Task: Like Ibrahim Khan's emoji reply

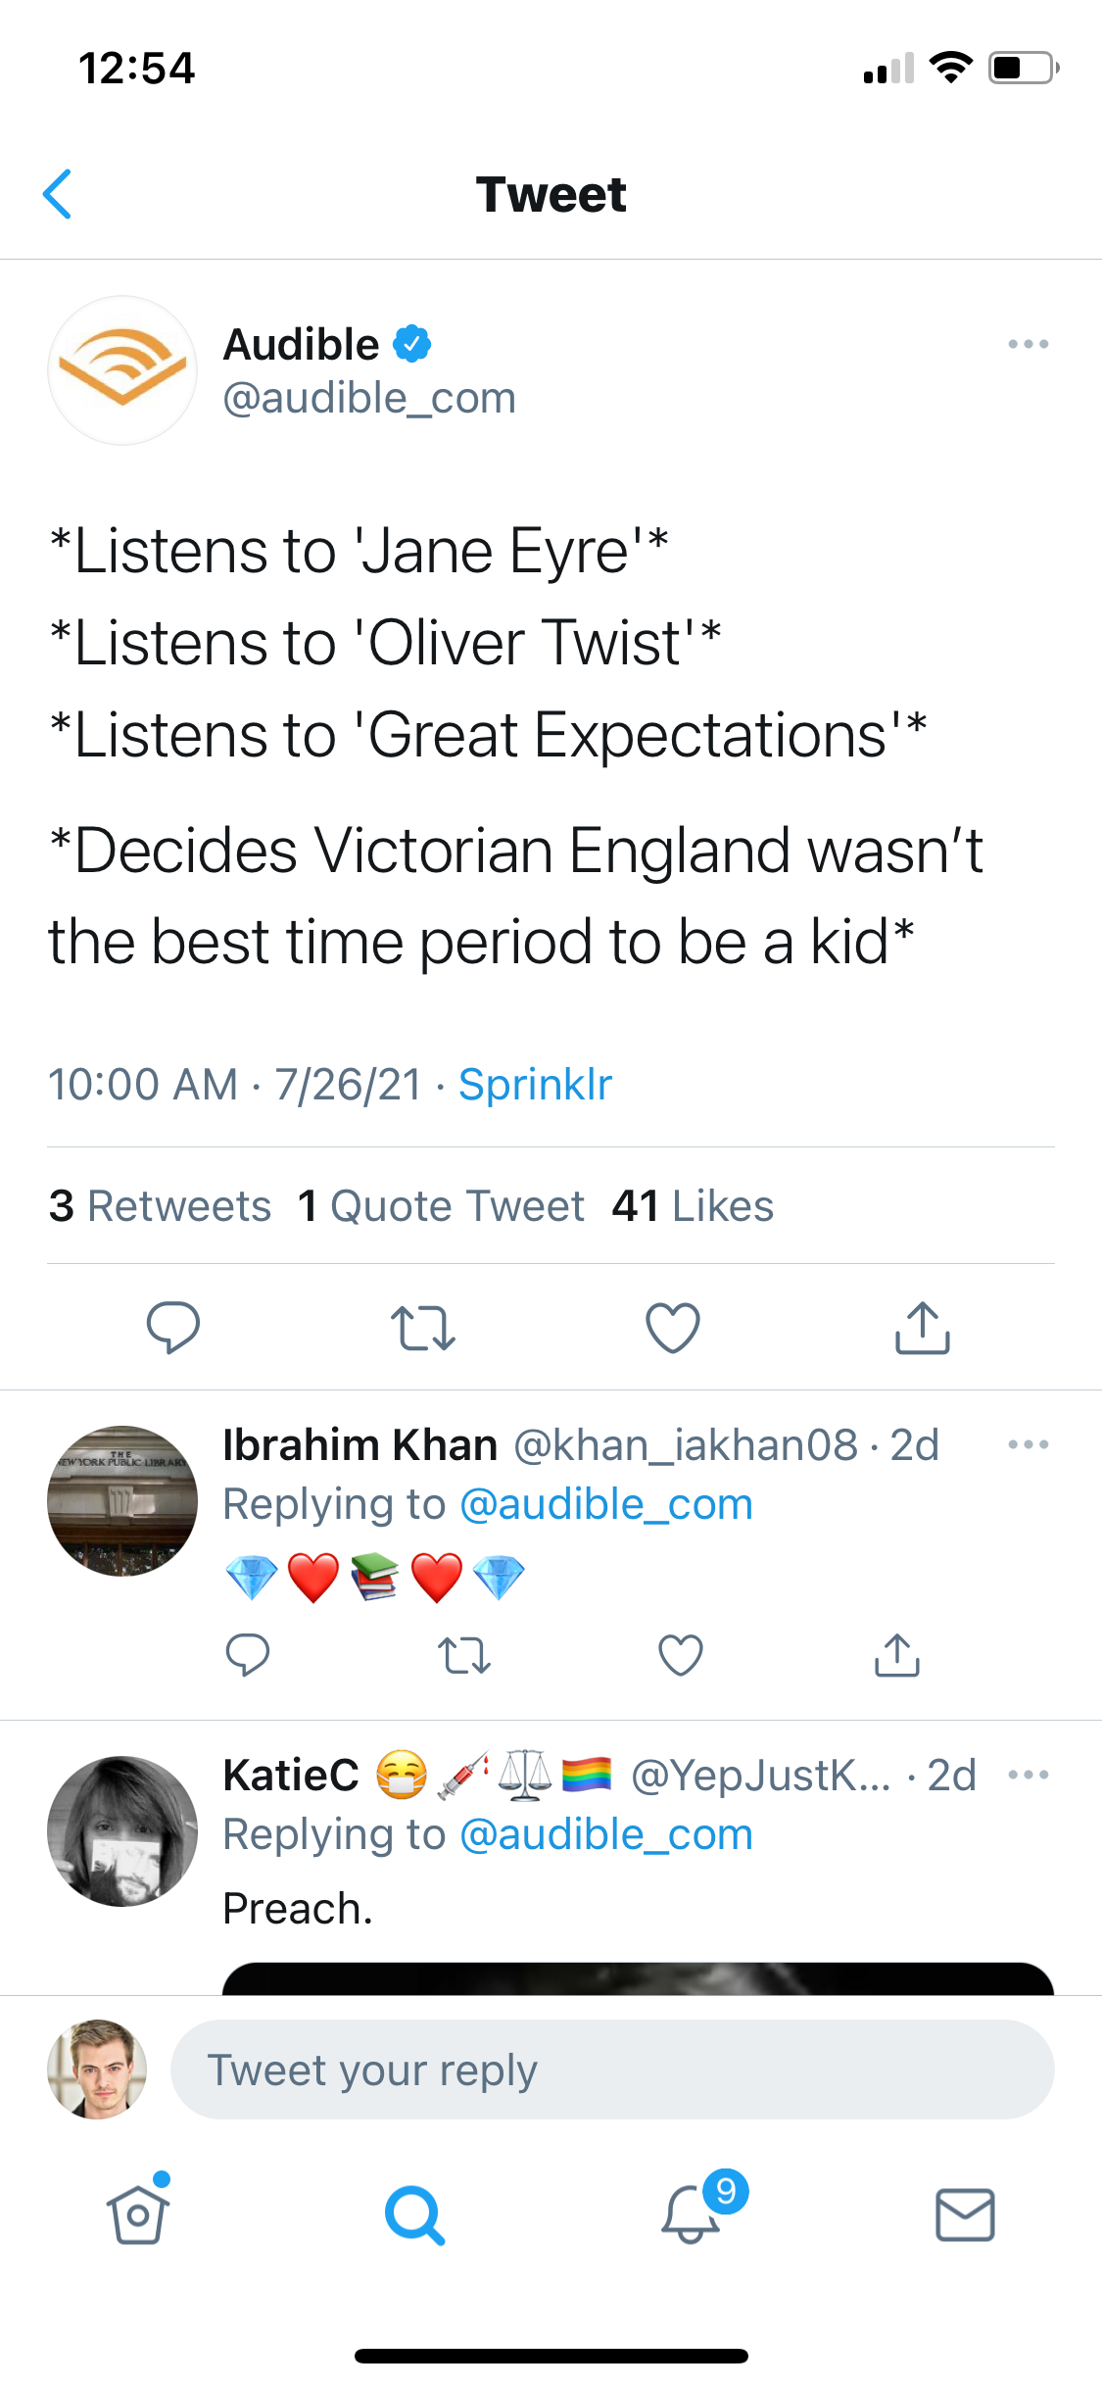Action: point(681,1656)
